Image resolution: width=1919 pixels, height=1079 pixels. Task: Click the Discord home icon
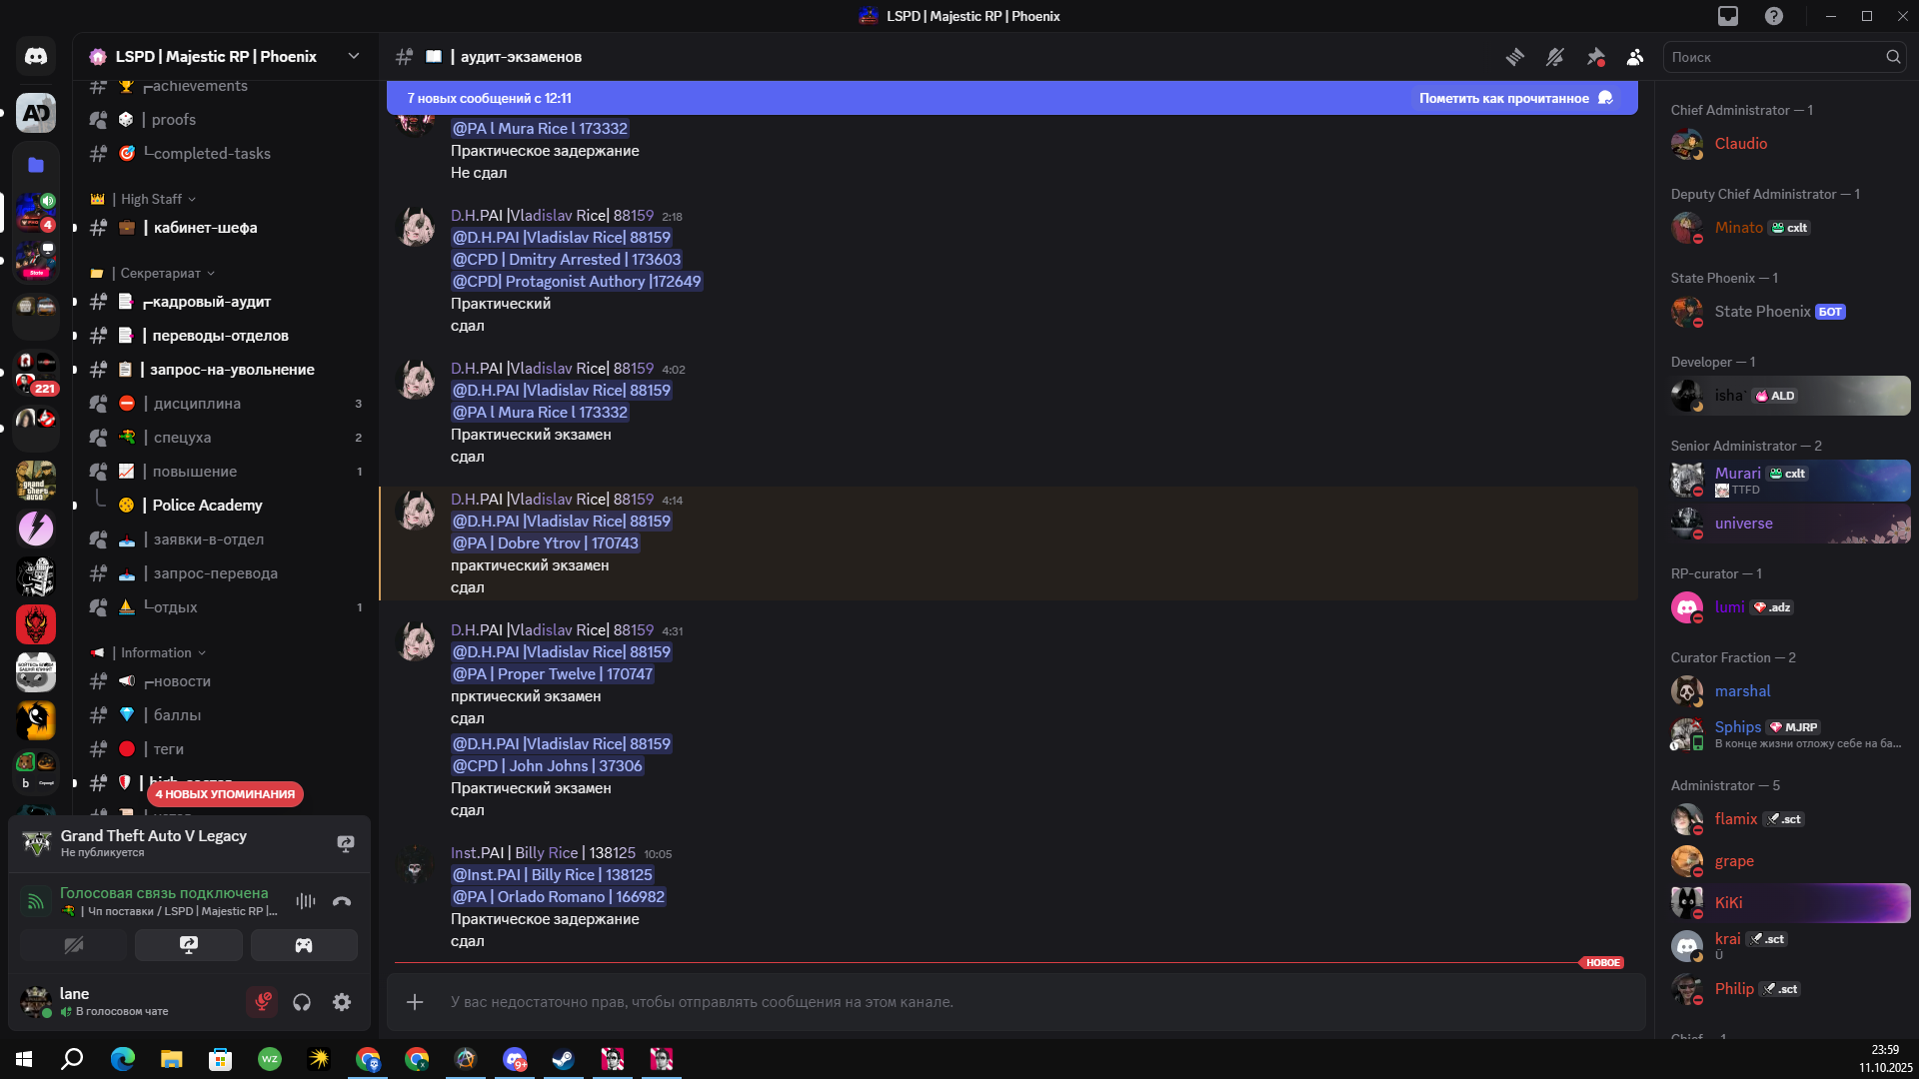(x=36, y=57)
